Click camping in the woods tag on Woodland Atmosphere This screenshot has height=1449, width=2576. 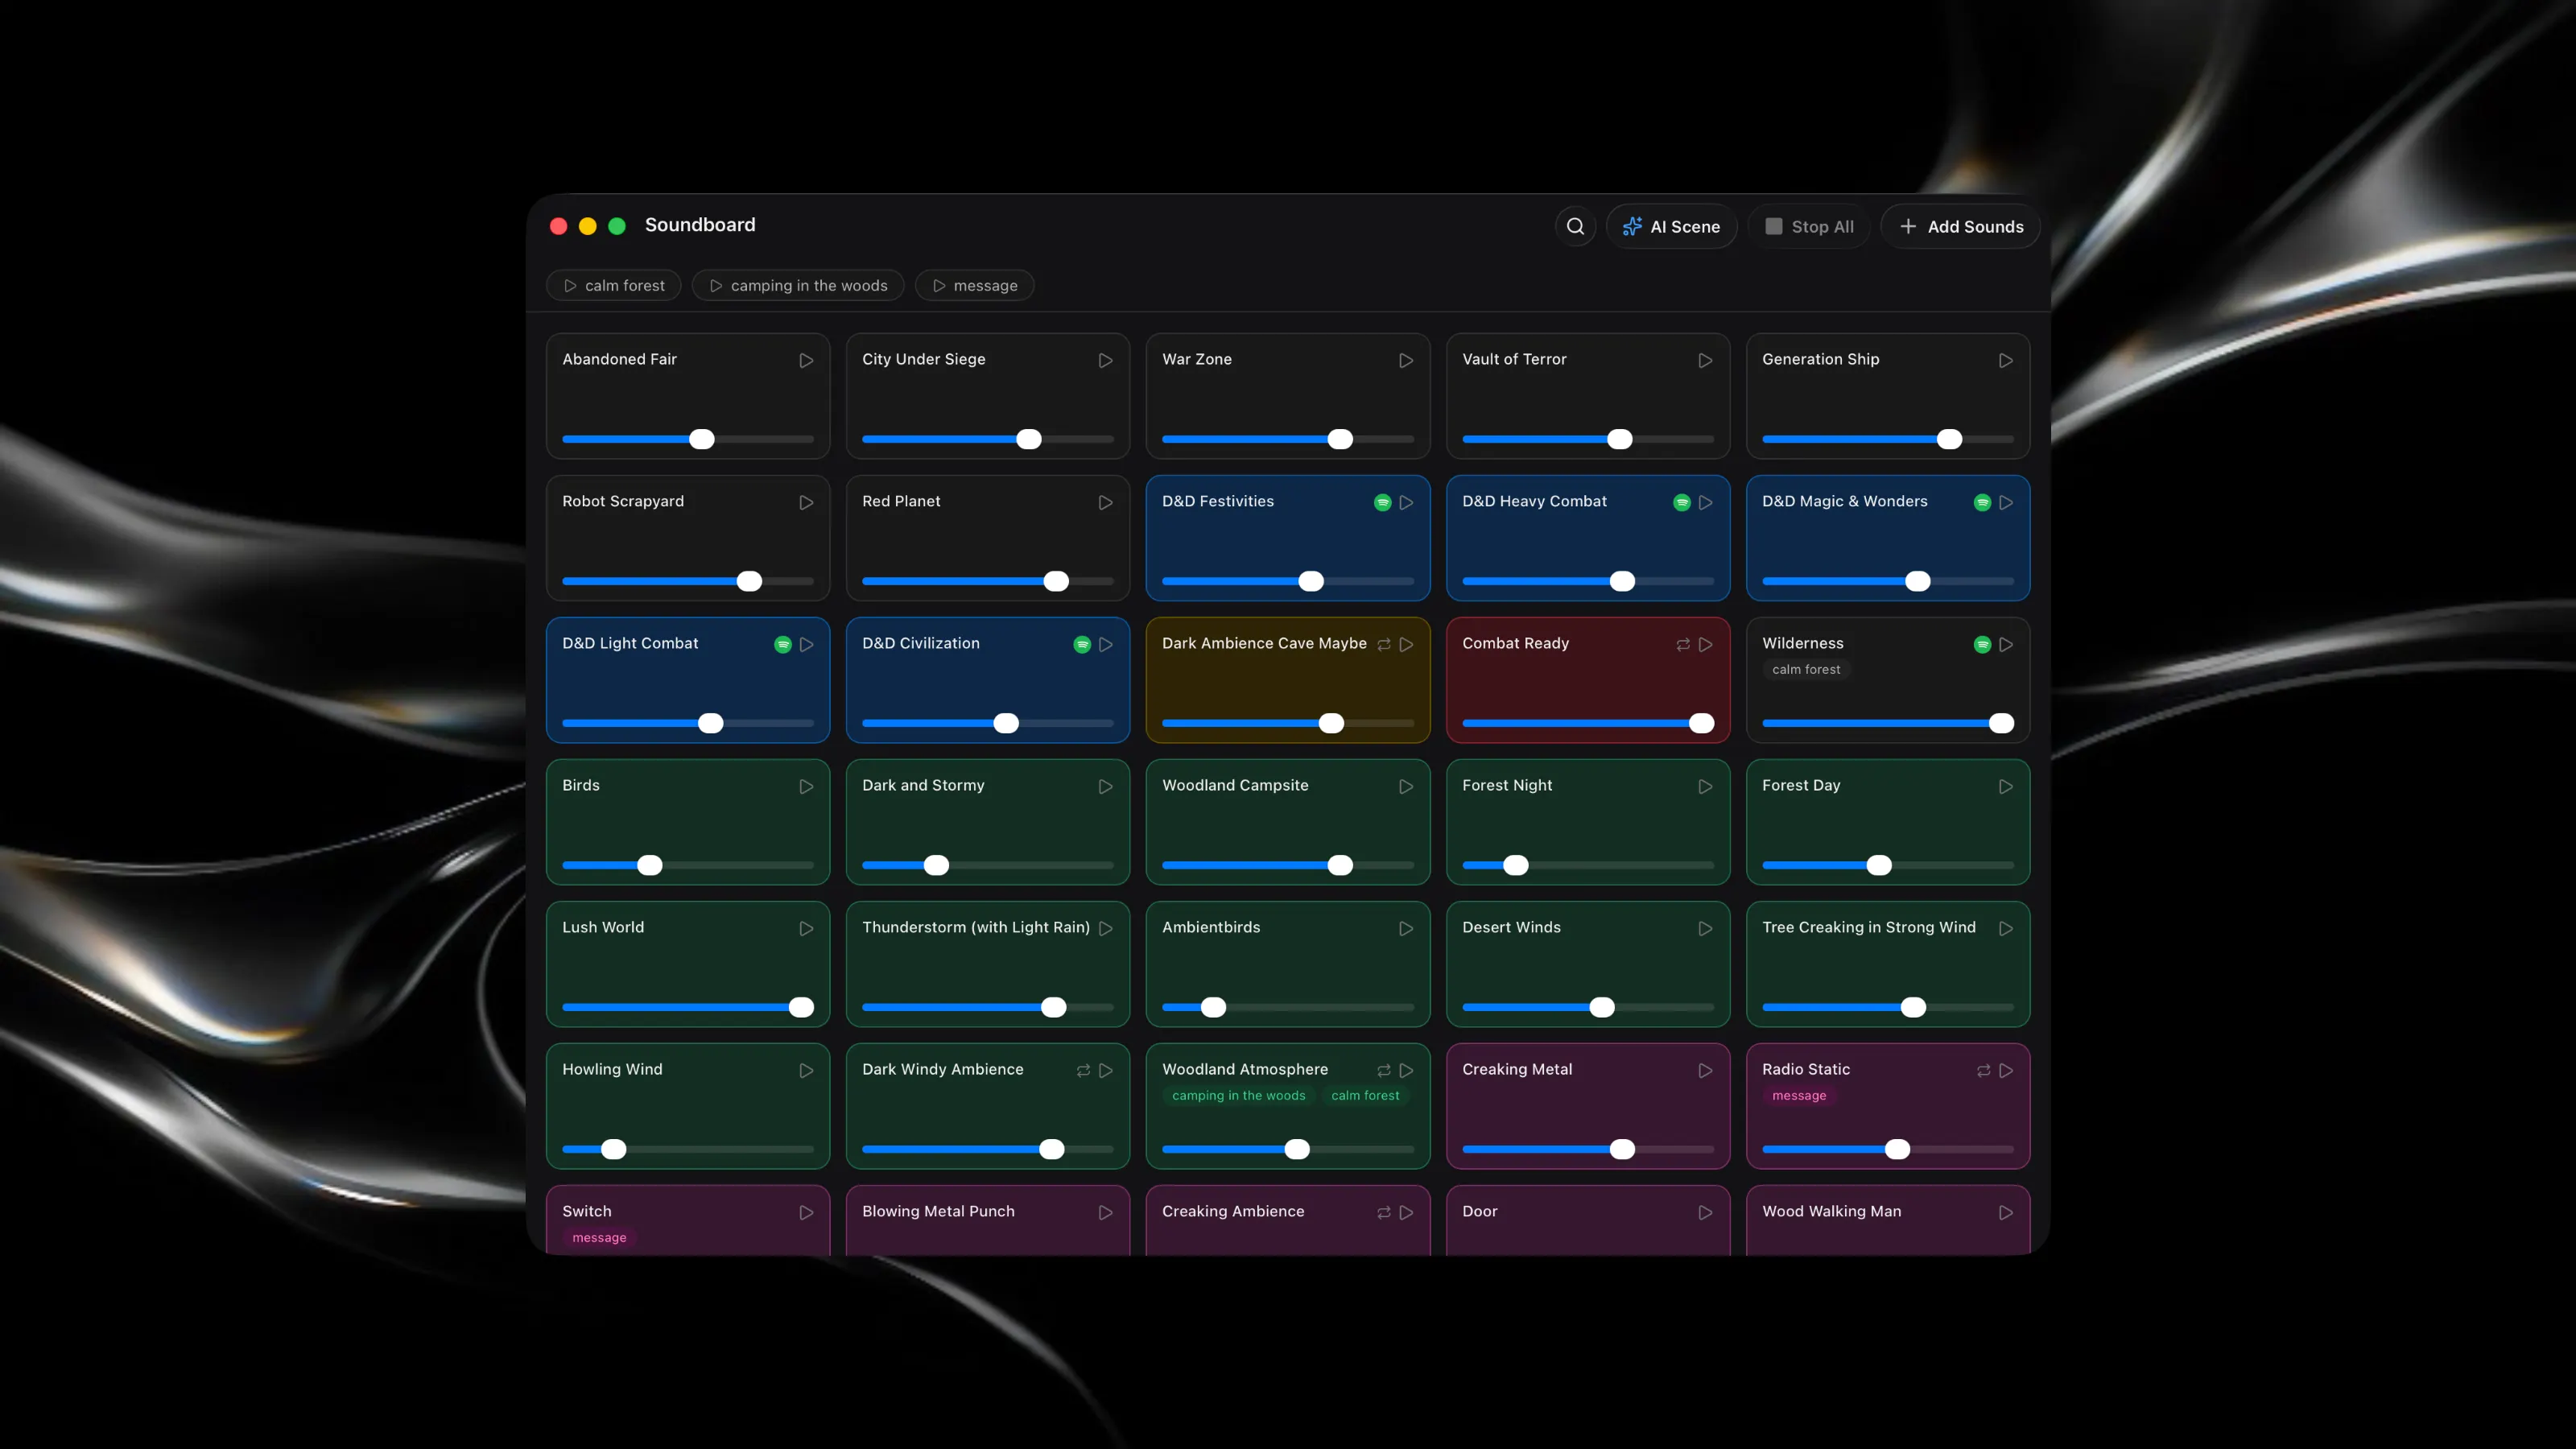click(1238, 1095)
